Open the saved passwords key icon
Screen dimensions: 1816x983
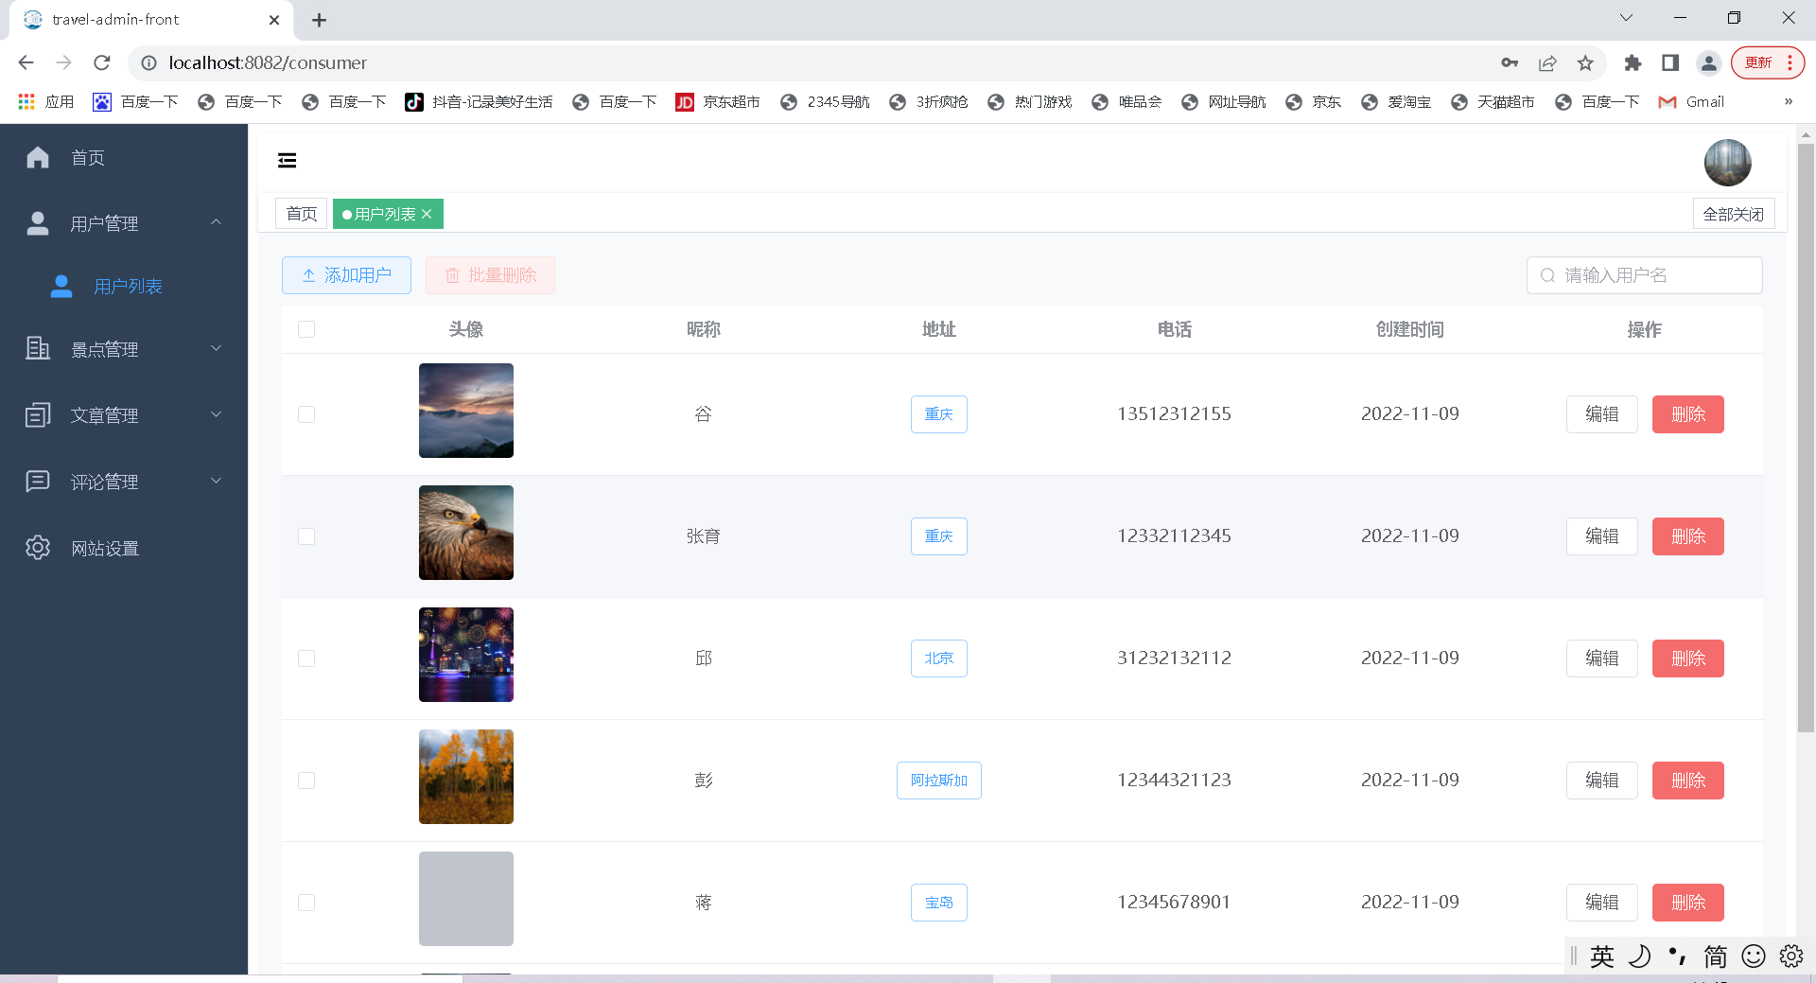tap(1510, 62)
